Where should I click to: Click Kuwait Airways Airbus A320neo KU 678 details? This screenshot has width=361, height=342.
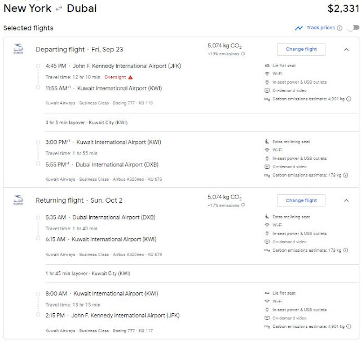click(104, 255)
